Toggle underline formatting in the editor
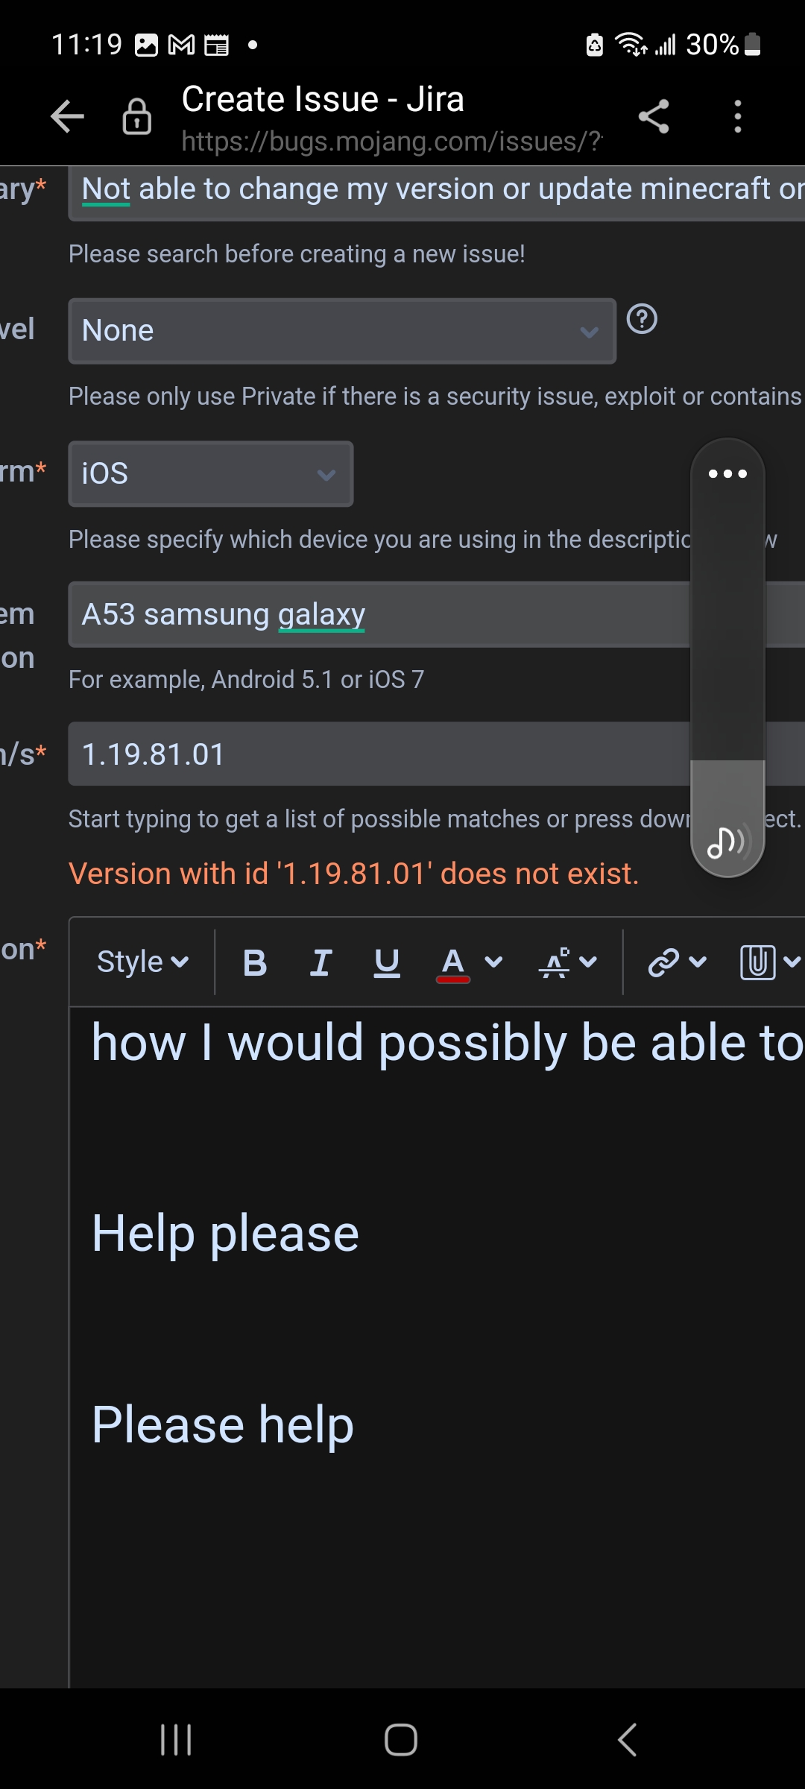The width and height of the screenshot is (805, 1789). [x=387, y=962]
